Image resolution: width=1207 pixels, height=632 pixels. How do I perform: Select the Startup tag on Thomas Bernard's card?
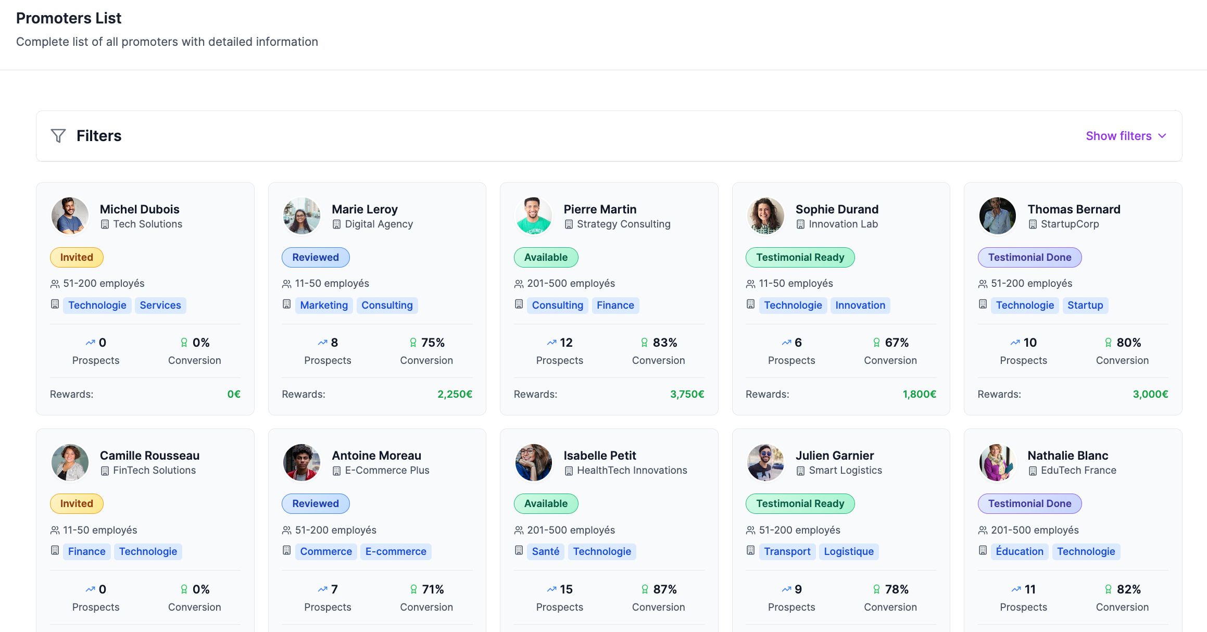point(1085,306)
